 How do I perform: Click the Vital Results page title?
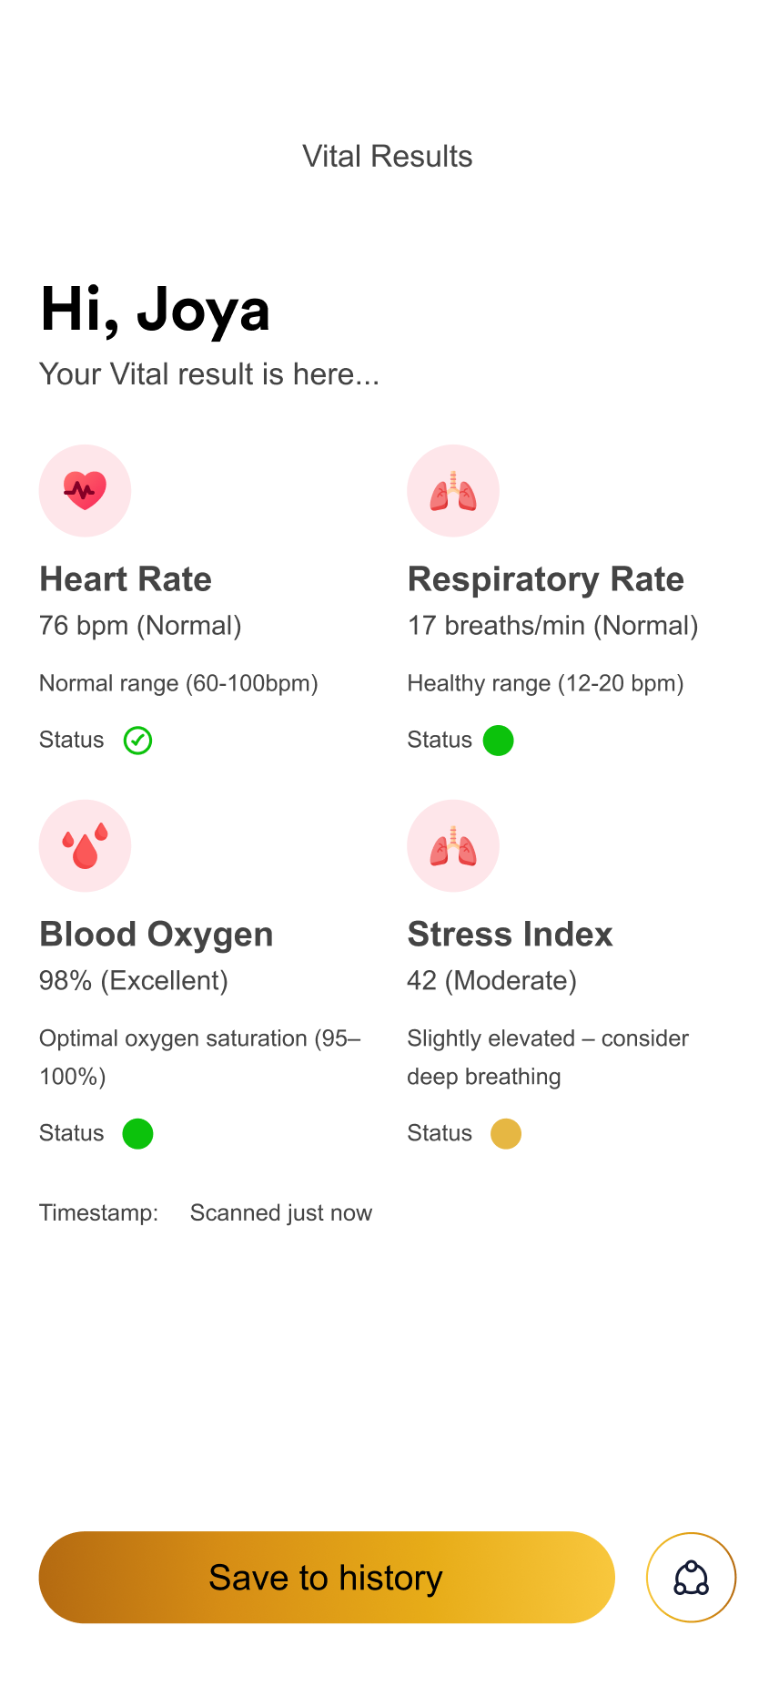388,157
